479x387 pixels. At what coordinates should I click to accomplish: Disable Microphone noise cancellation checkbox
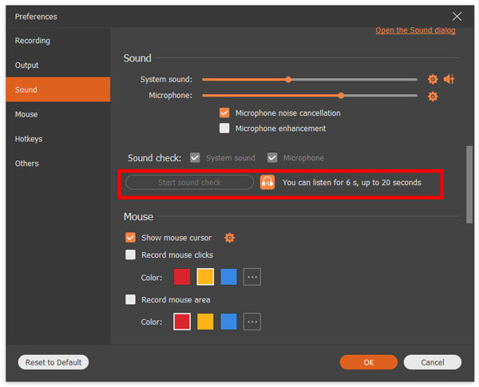coord(224,113)
